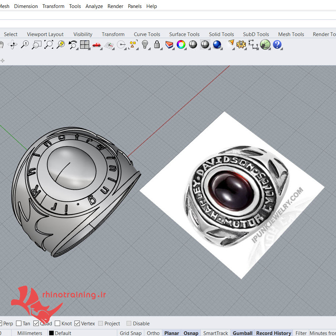Uncheck the Vertex osnap checkbox
Viewport: 336px width, 336px height.
77,323
